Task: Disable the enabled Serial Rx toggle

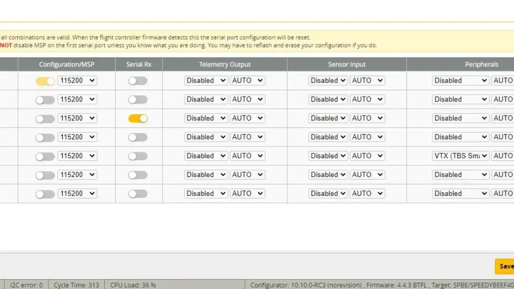Action: (138, 118)
